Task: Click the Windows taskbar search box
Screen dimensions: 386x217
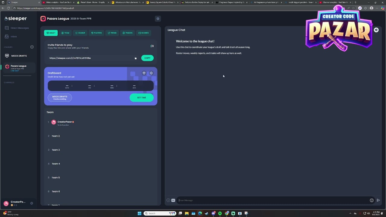Action: (160, 213)
